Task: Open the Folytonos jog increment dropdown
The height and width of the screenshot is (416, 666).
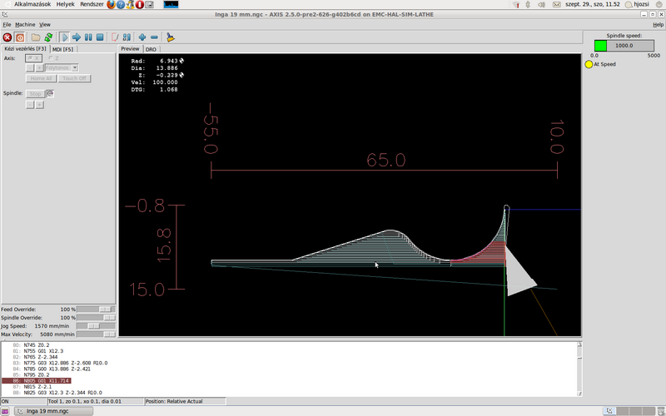Action: 62,67
